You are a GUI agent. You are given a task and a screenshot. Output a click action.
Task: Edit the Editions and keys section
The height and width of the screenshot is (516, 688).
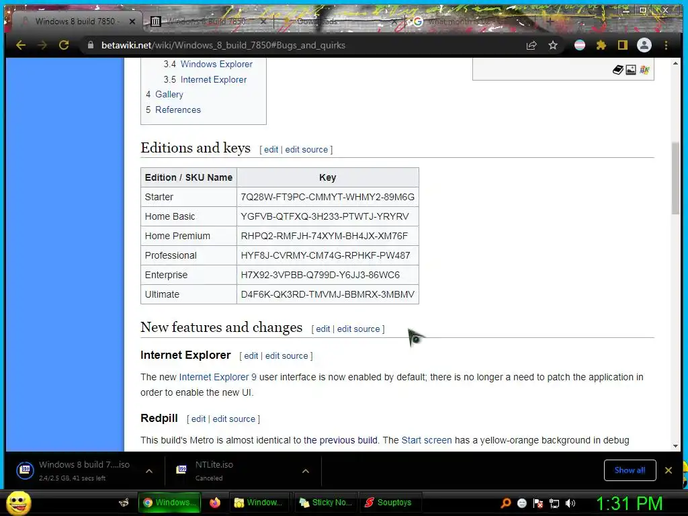pyautogui.click(x=271, y=150)
